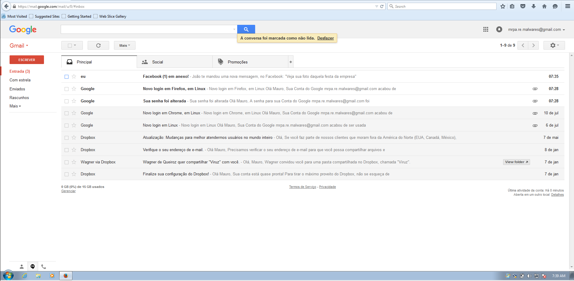Open the Gmail logo dropdown
The height and width of the screenshot is (281, 574).
(19, 45)
